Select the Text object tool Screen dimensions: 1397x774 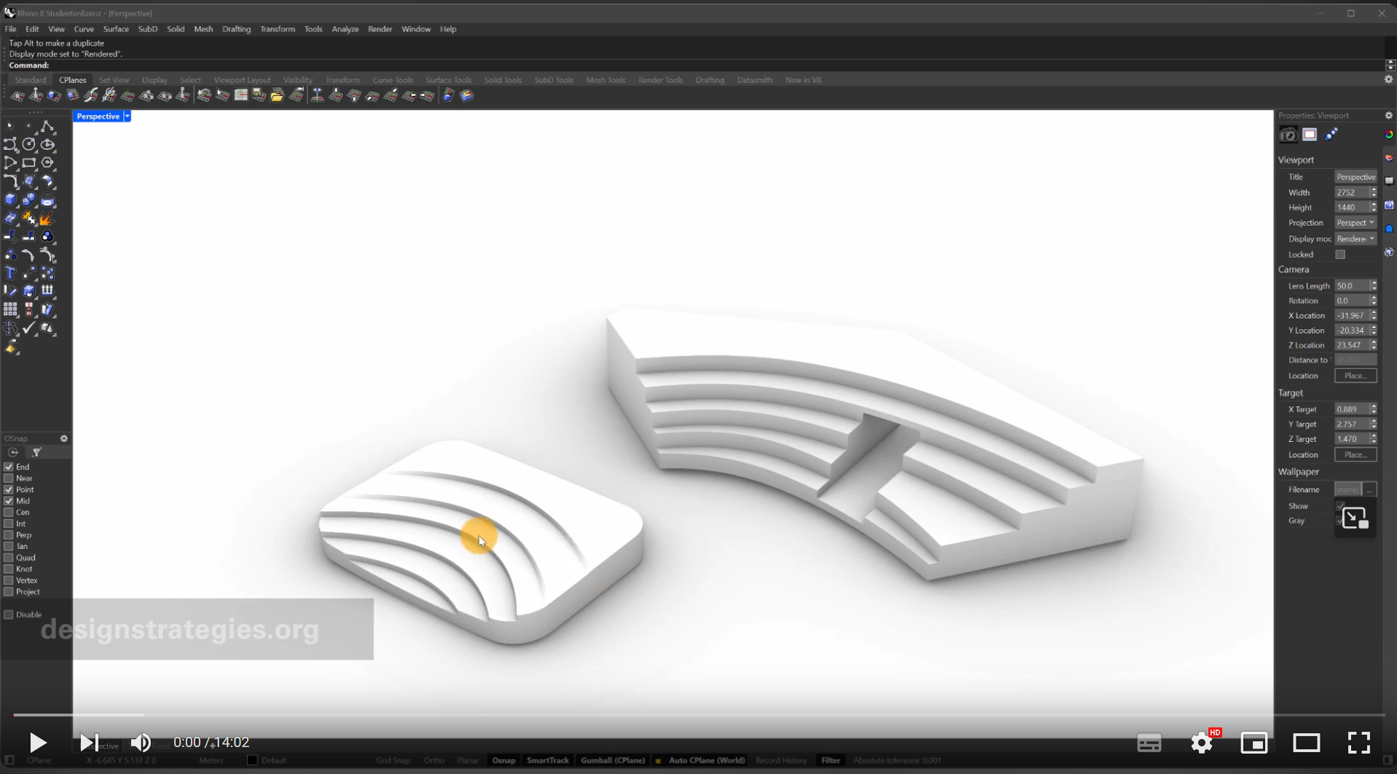10,273
